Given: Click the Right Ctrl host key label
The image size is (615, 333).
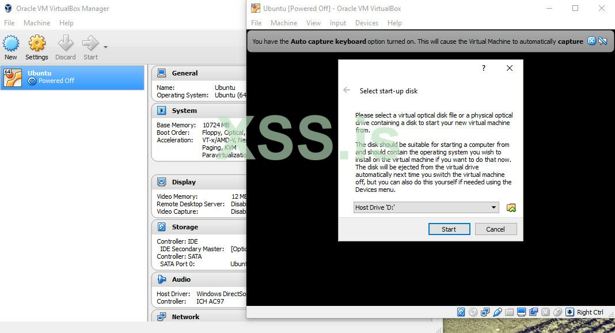Looking at the screenshot, I should [x=590, y=312].
